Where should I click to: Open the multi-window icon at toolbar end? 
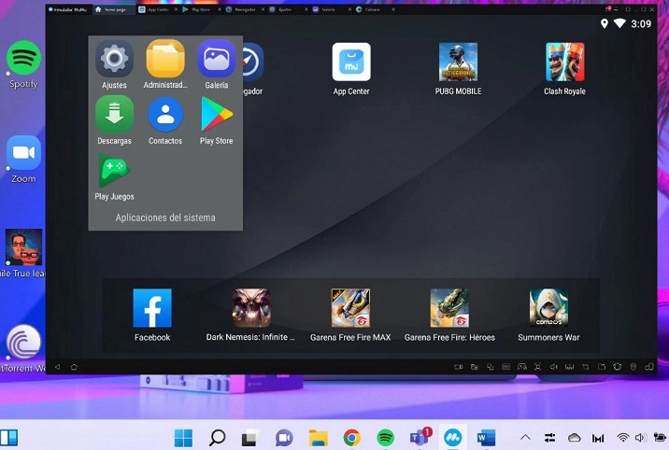649,367
